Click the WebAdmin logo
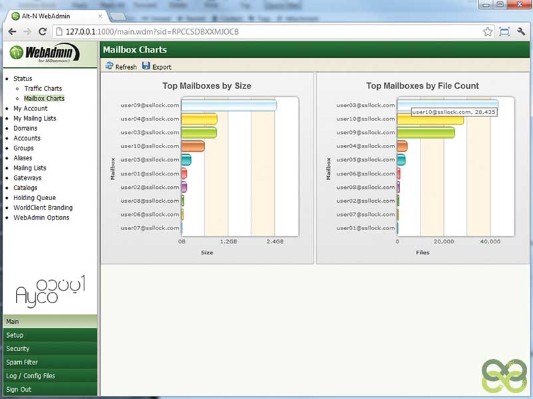533x399 pixels. click(44, 53)
